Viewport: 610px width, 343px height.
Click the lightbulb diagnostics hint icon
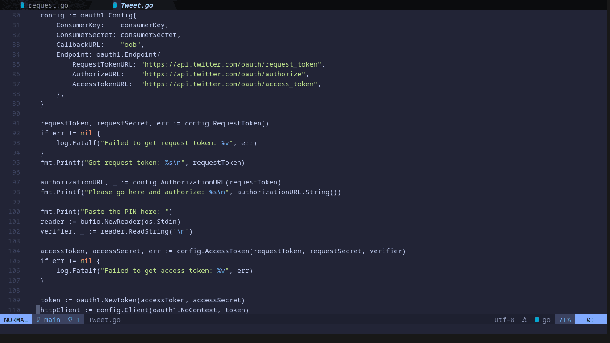(70, 320)
